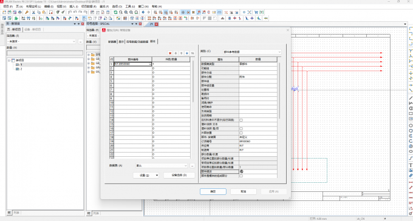413x221 pixels.
Task: Open the 窗口 (W) menu
Action: (143, 6)
